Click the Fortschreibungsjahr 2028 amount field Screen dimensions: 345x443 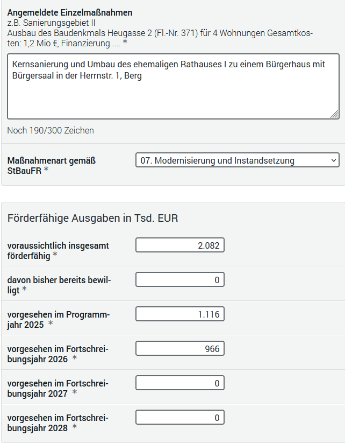[180, 417]
